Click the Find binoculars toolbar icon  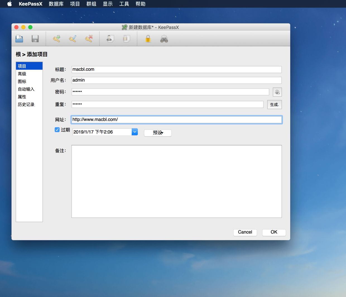(x=164, y=39)
